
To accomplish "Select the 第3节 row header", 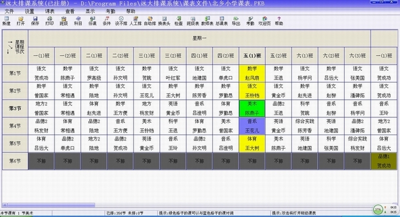I will pyautogui.click(x=15, y=108).
